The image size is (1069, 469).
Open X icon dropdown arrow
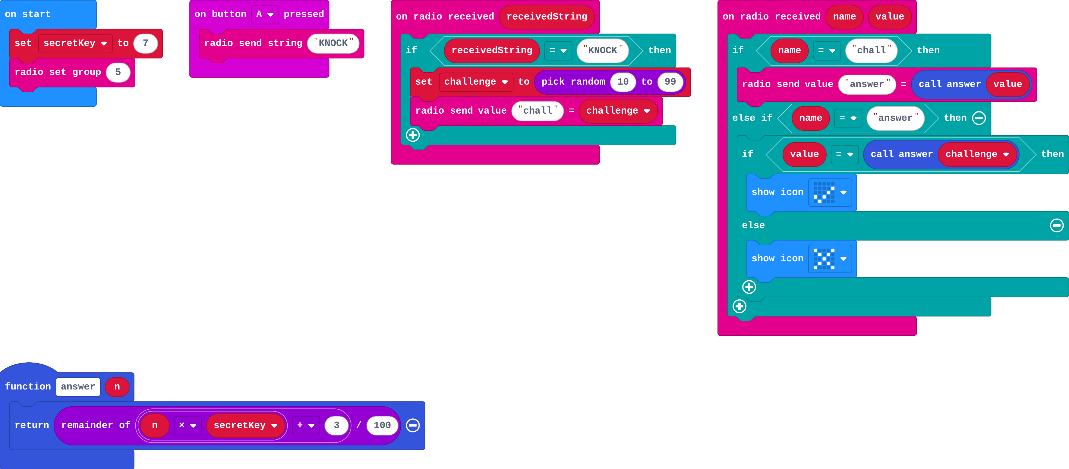coord(843,259)
